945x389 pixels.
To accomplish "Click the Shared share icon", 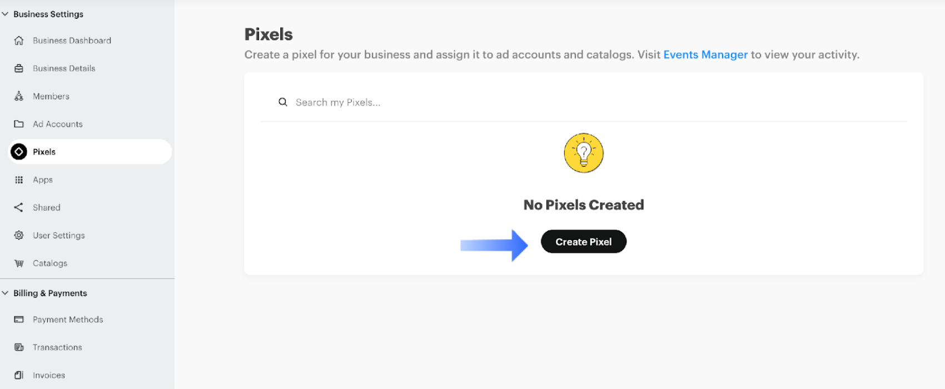I will coord(19,207).
